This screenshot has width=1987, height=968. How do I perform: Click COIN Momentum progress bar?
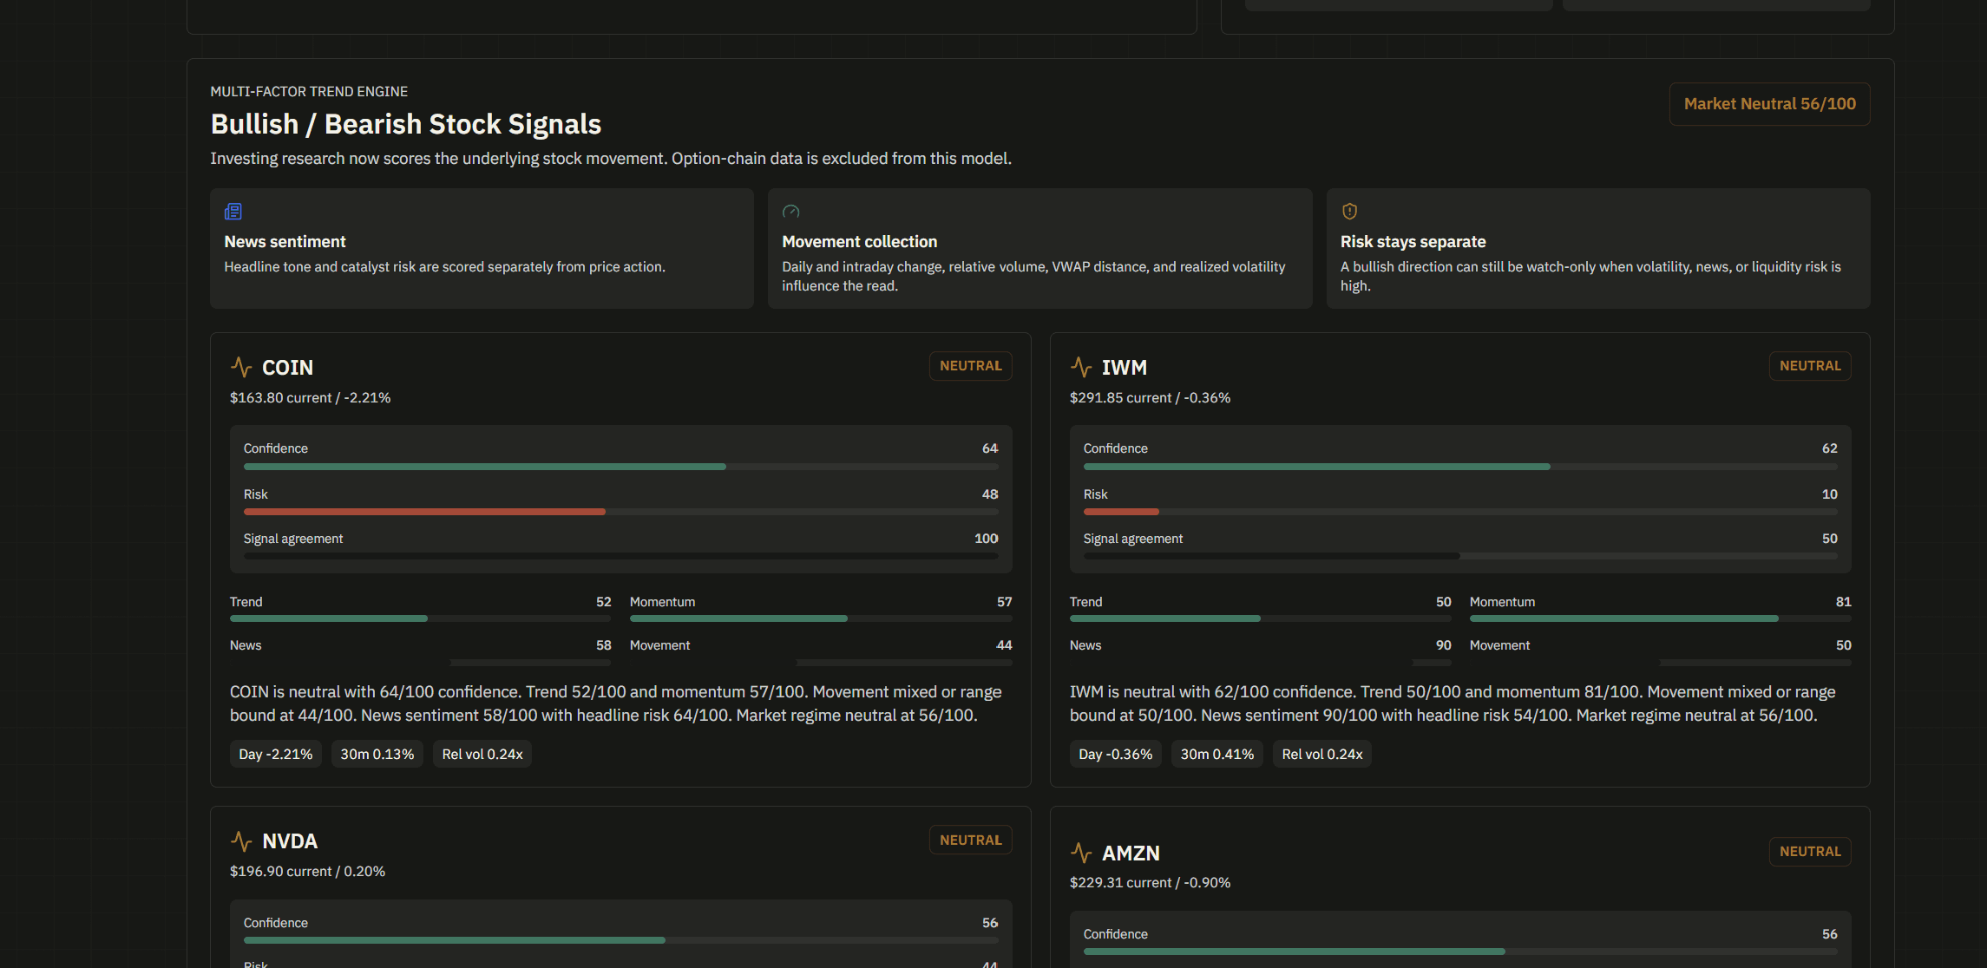(821, 618)
